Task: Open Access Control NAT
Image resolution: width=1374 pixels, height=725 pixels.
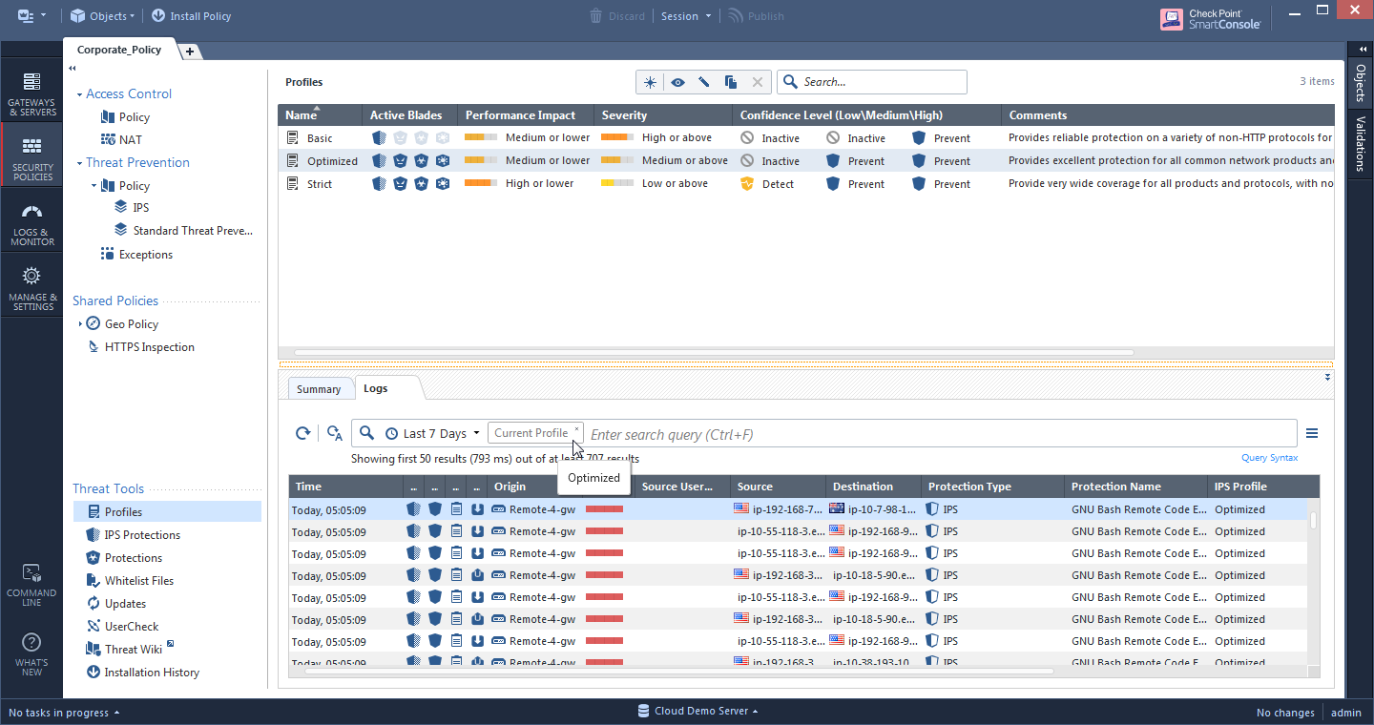Action: [131, 140]
